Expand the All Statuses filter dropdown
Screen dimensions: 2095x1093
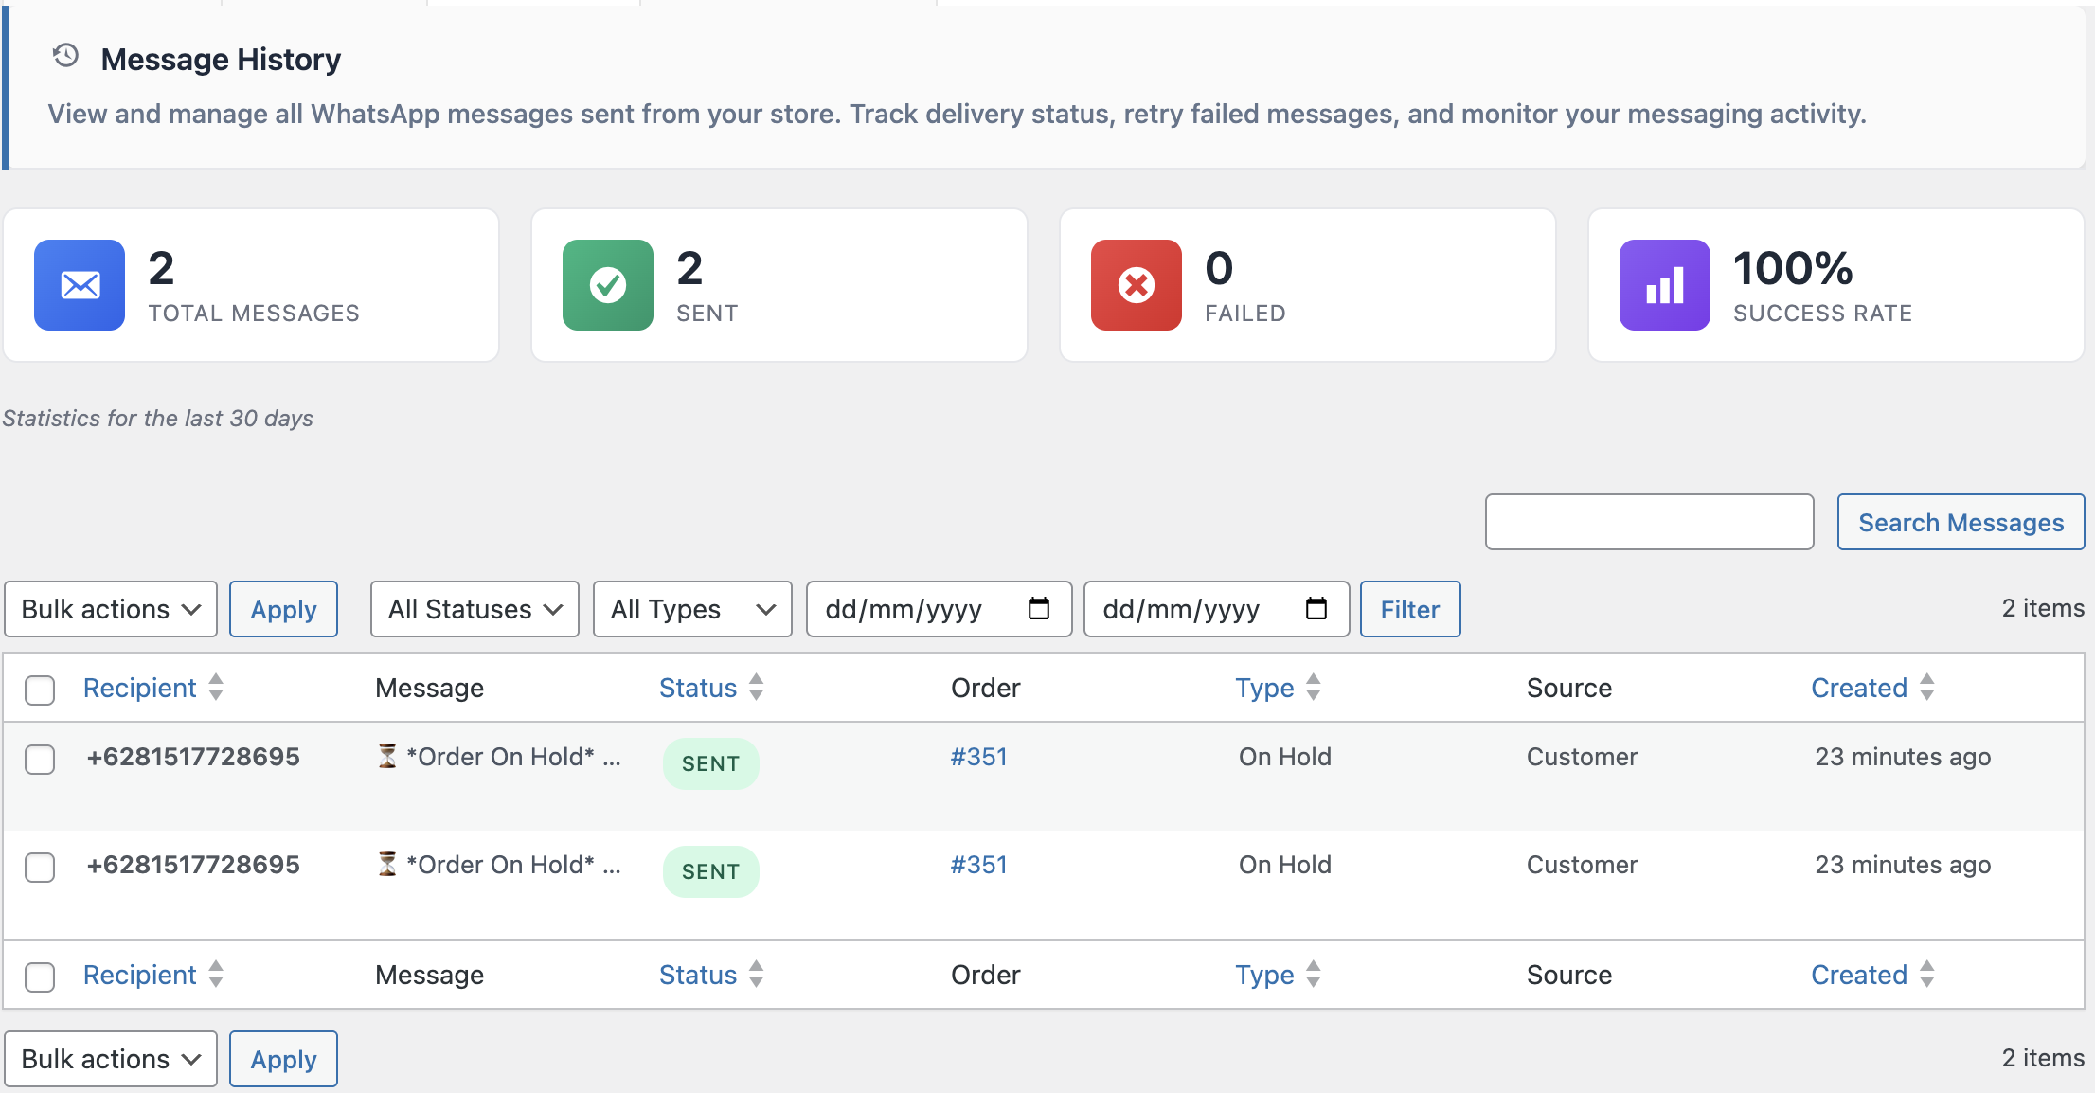475,609
